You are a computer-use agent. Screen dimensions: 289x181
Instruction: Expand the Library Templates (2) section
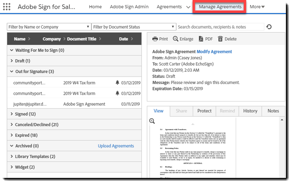11,157
